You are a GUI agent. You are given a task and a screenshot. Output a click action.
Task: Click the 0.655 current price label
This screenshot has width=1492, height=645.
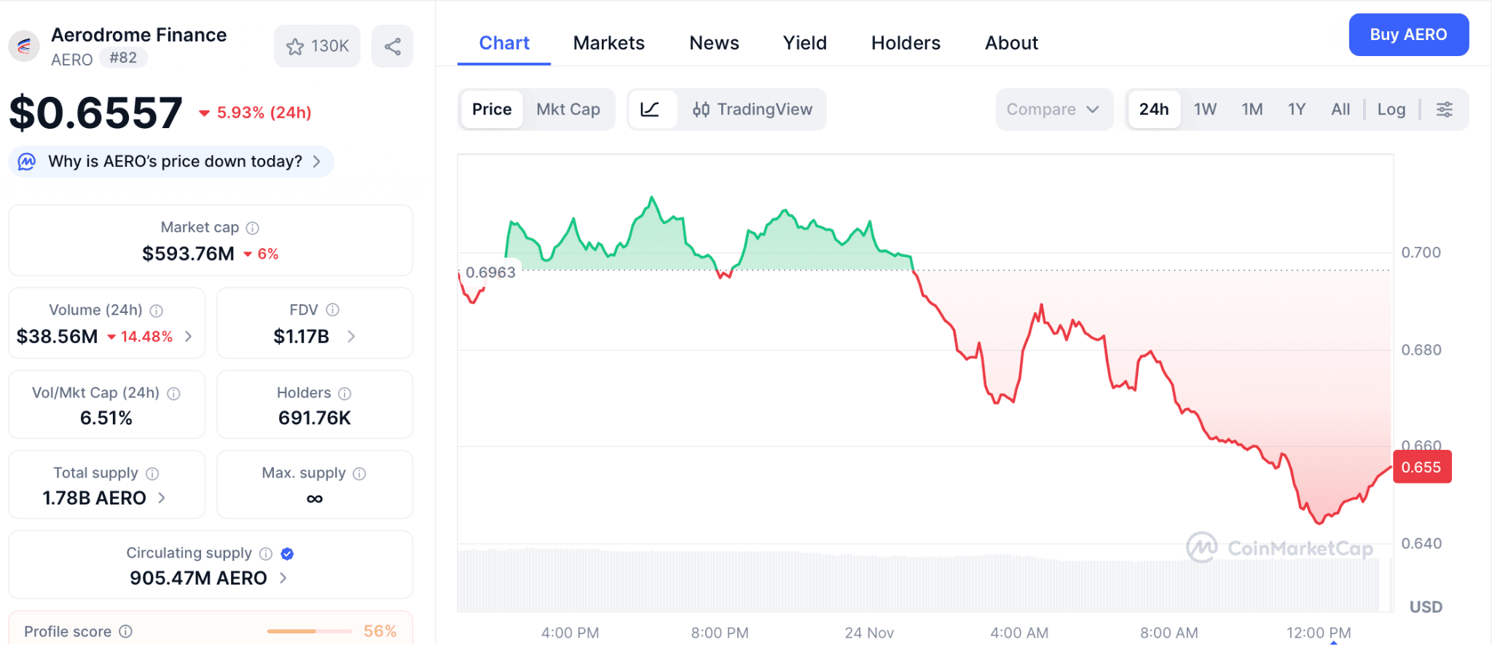point(1421,467)
